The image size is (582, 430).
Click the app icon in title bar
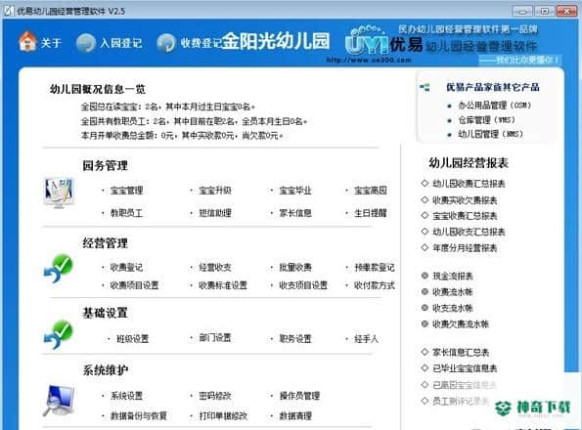tap(9, 11)
